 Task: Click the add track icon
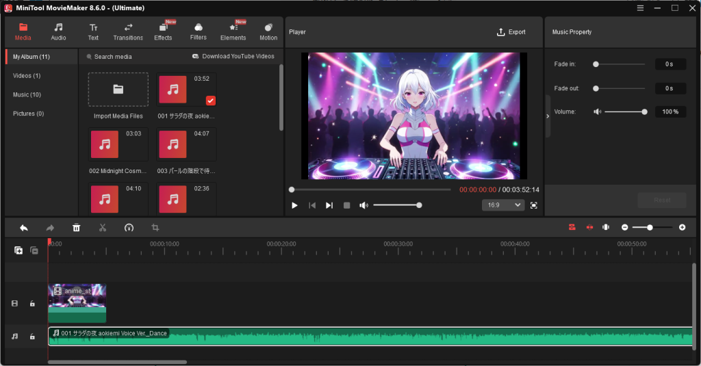click(x=18, y=250)
